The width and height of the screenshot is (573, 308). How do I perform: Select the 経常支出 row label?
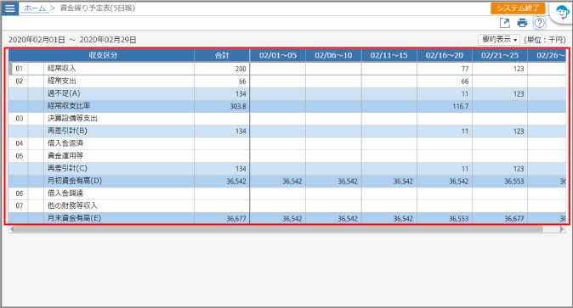click(62, 81)
